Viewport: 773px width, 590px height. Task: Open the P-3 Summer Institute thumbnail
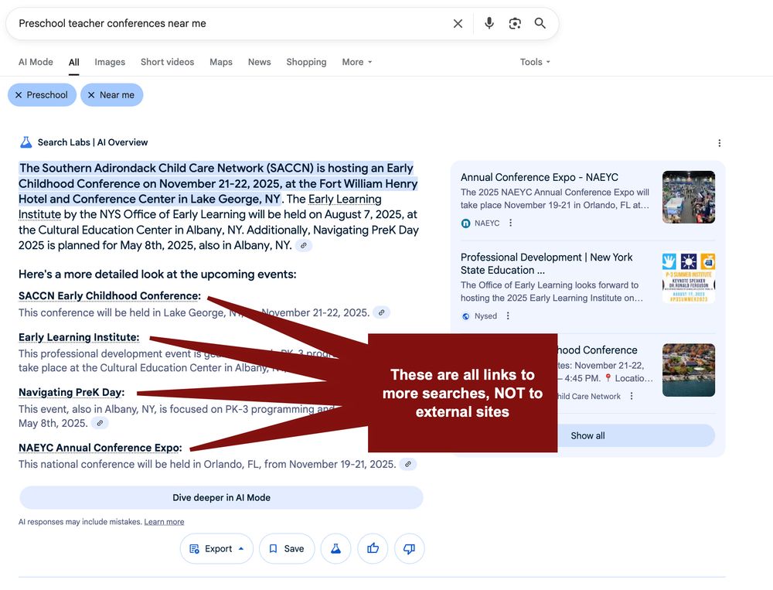(x=688, y=278)
